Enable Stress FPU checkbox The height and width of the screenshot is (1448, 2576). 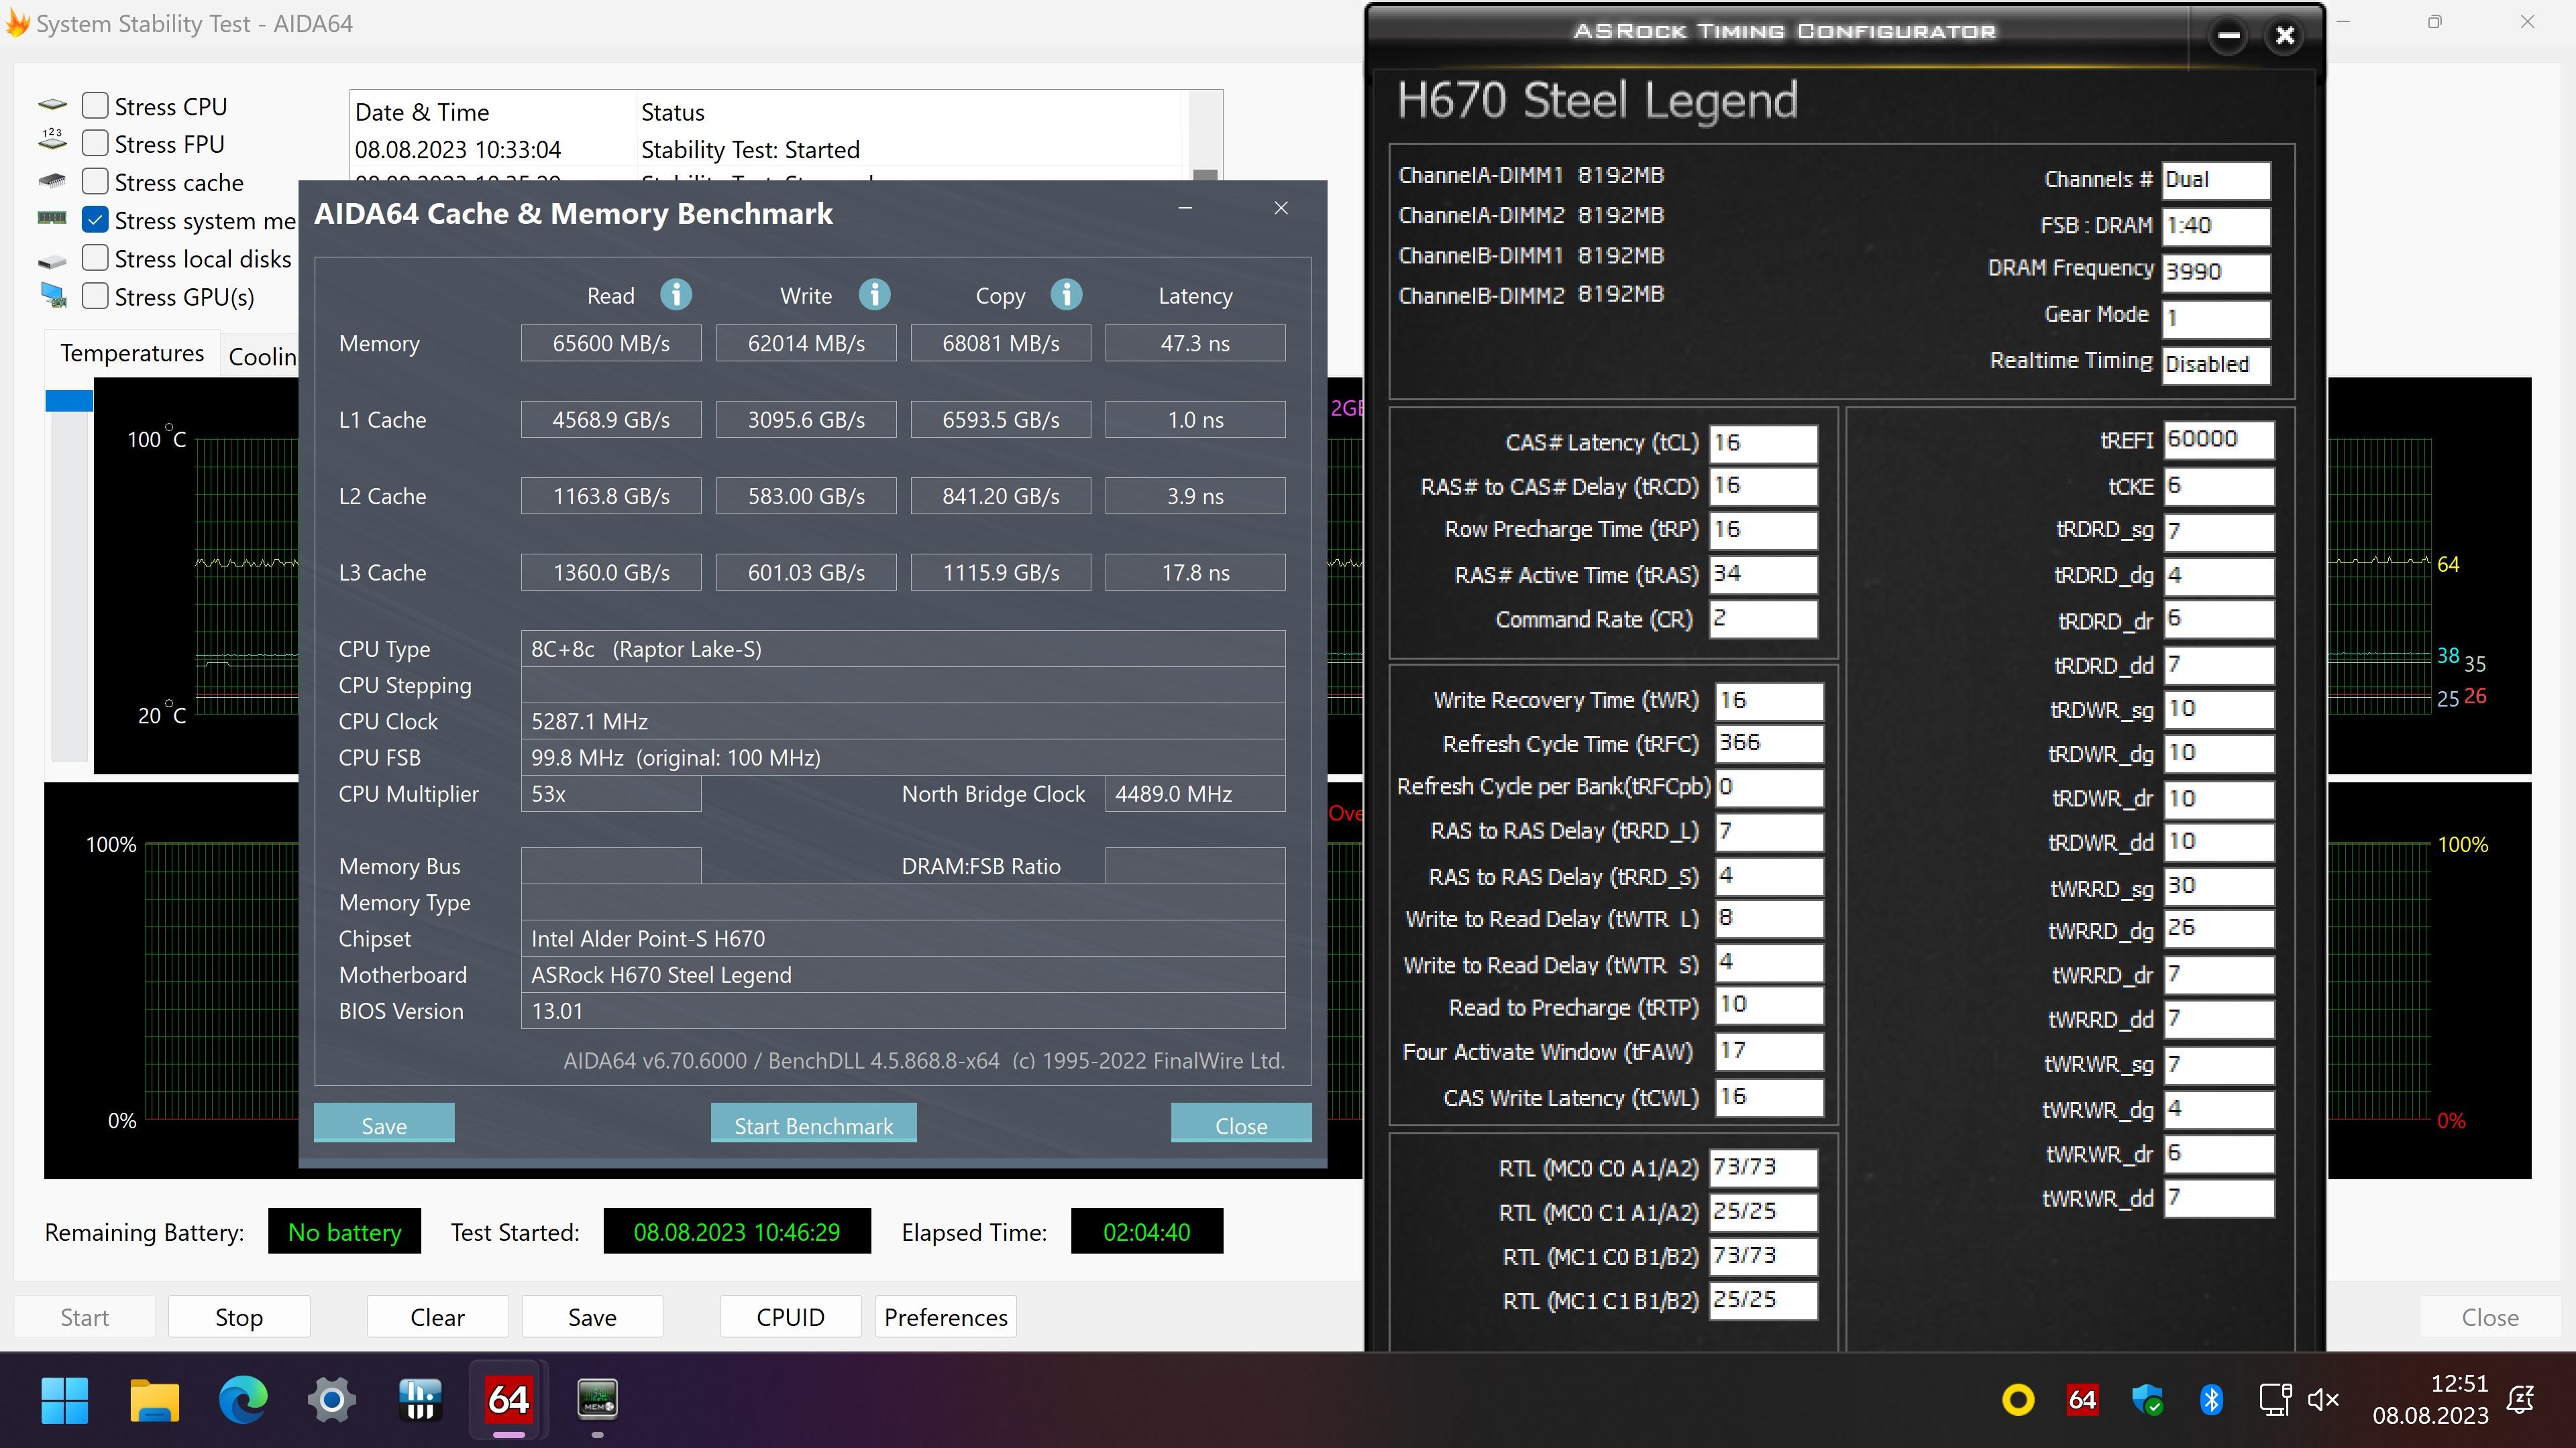[x=95, y=143]
